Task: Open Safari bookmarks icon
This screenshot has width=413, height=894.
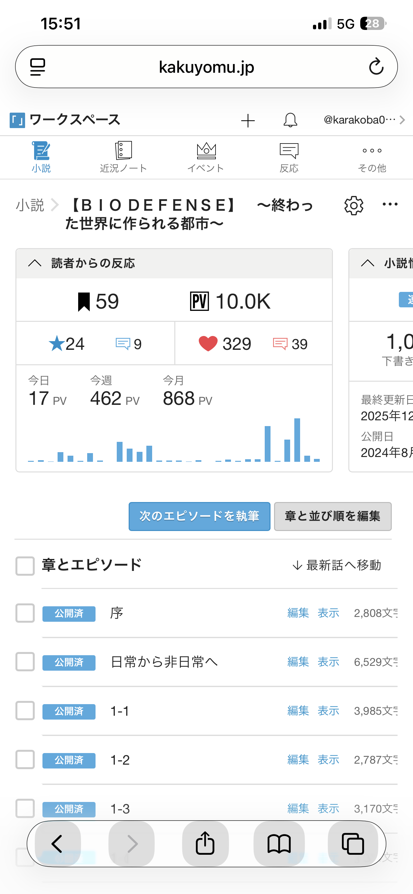Action: (279, 843)
